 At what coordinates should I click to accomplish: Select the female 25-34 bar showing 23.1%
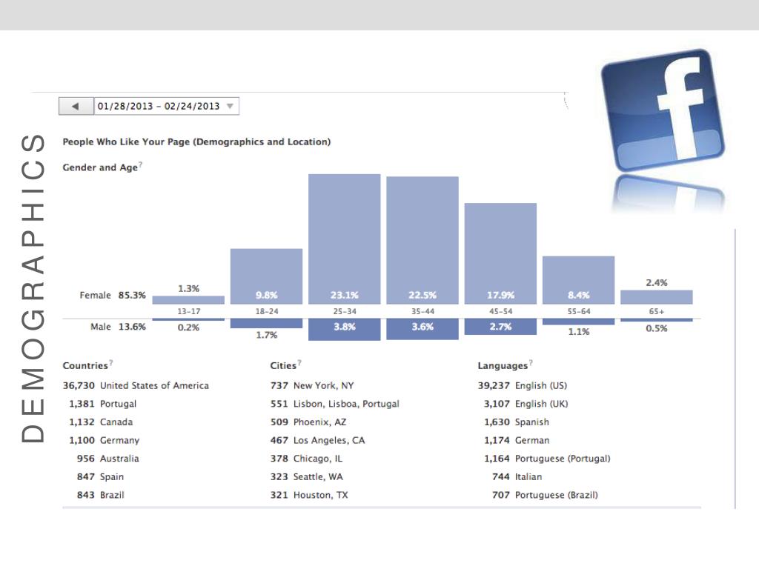coord(344,239)
